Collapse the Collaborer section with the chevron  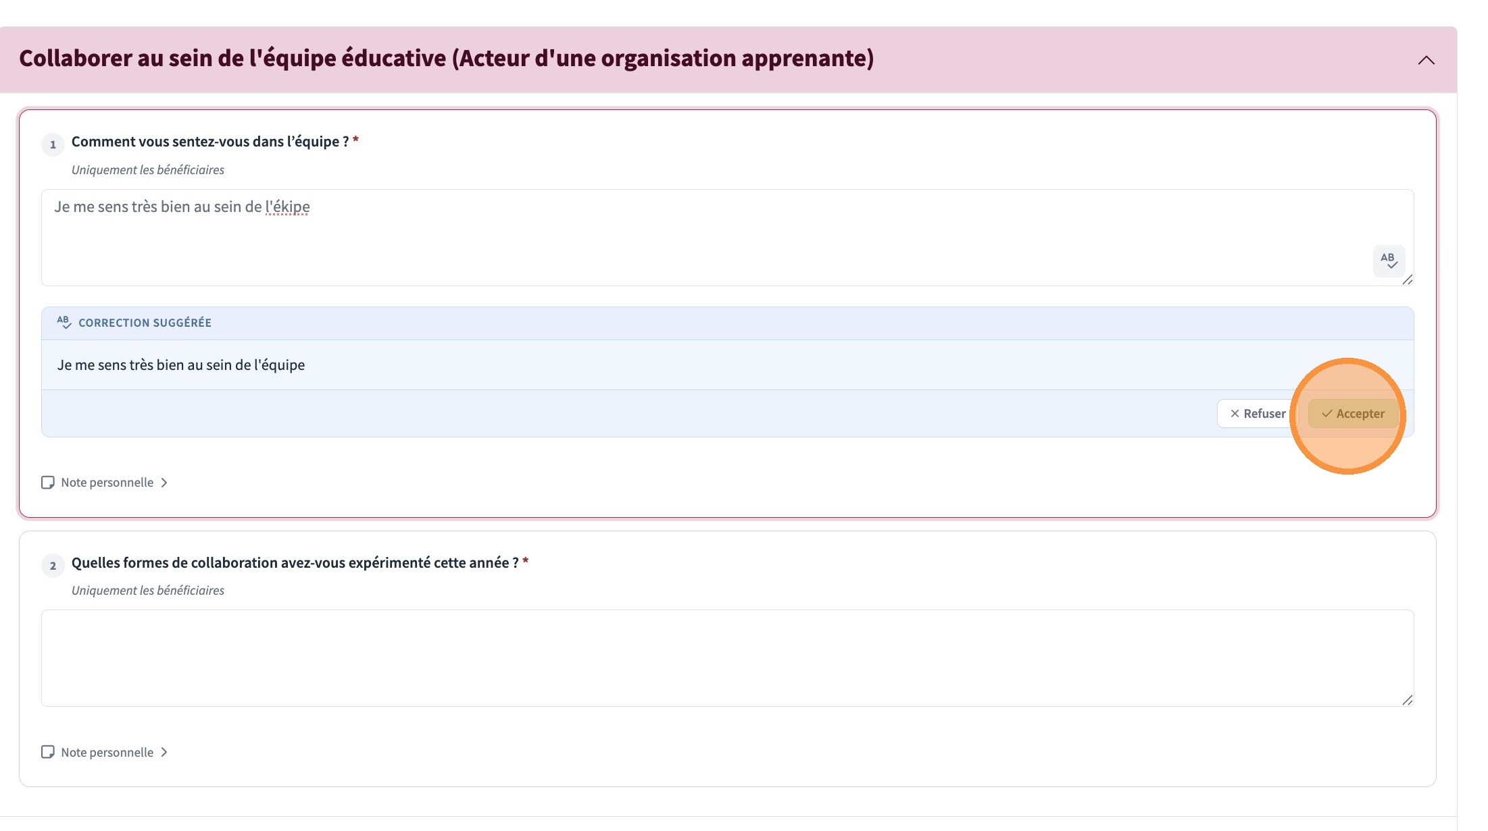pyautogui.click(x=1426, y=60)
